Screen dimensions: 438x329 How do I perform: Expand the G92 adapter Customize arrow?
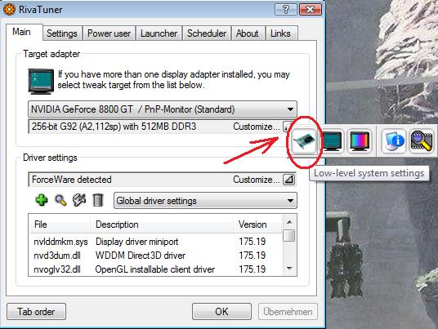(287, 127)
